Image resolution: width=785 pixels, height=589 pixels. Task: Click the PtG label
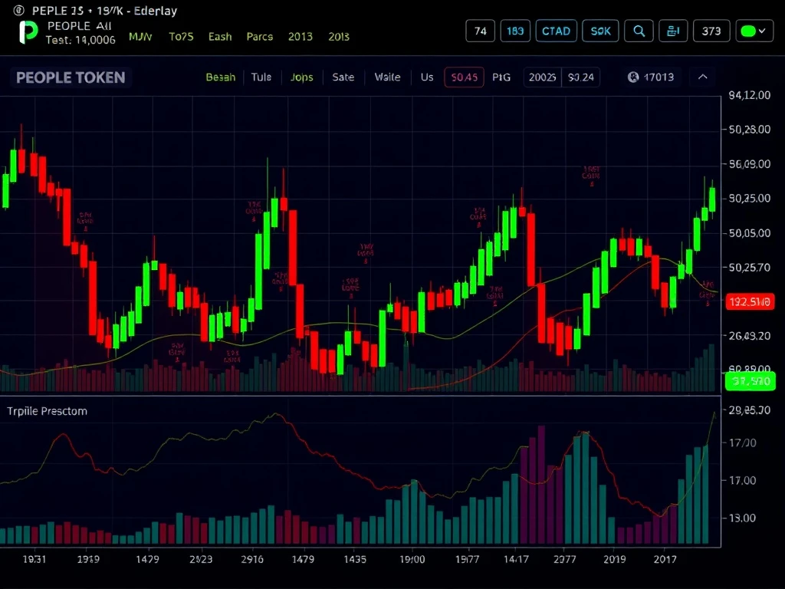pos(501,77)
